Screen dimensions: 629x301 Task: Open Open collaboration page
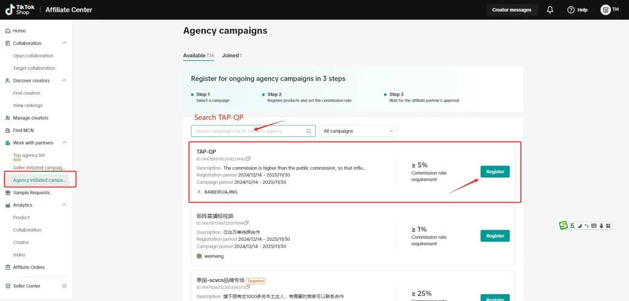(x=33, y=56)
